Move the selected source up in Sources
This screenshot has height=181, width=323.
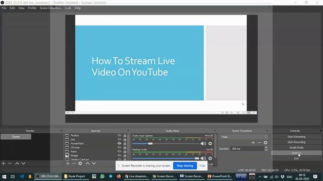click(x=87, y=163)
